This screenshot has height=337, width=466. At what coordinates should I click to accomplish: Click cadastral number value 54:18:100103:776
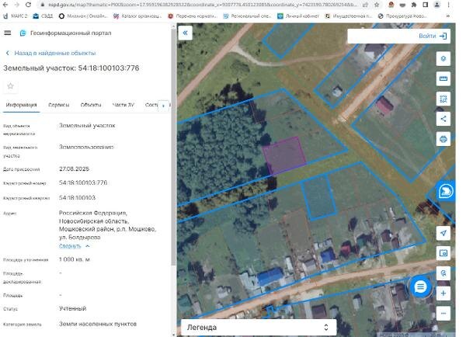(x=83, y=182)
